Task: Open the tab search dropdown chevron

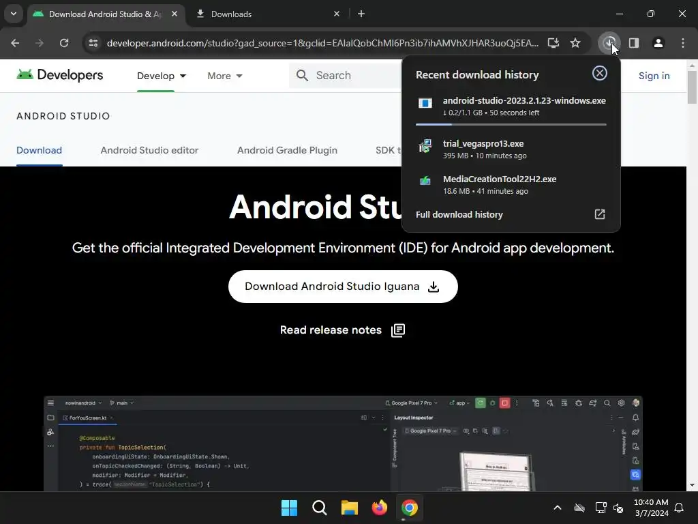Action: click(x=14, y=14)
